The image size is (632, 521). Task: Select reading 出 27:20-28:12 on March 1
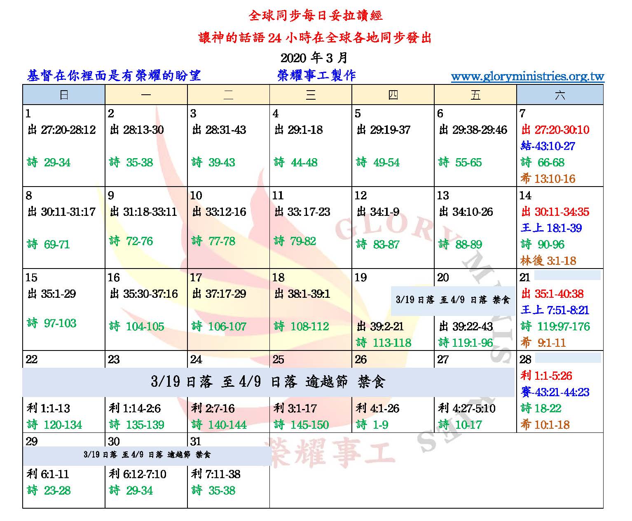pyautogui.click(x=62, y=130)
